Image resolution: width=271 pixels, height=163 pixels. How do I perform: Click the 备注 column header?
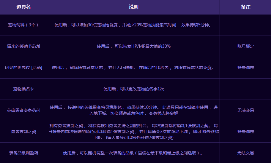[245, 7]
